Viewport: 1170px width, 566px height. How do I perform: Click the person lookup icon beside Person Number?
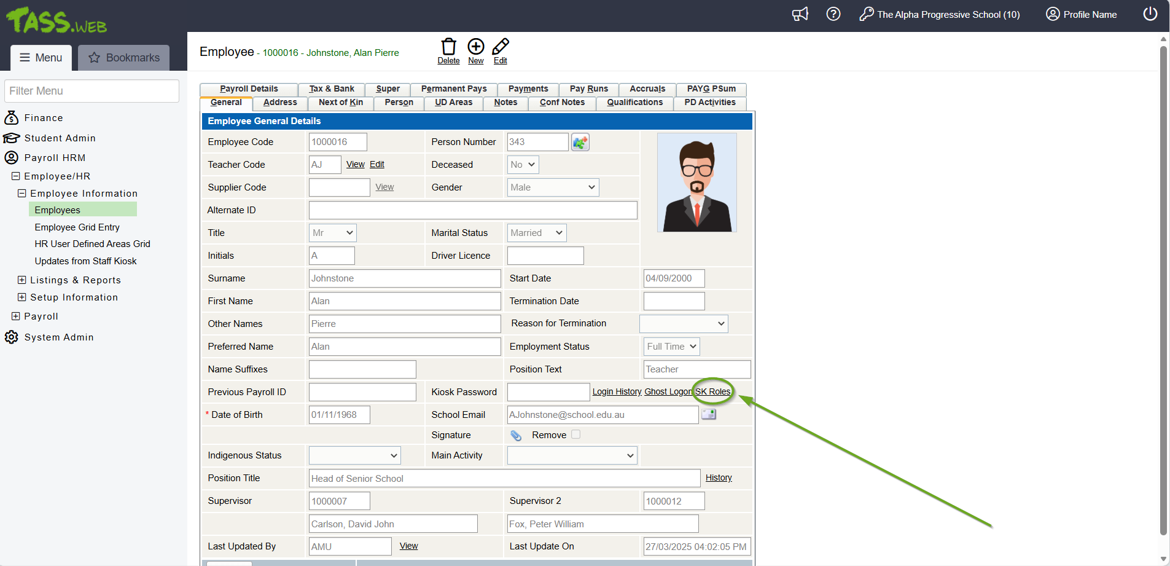click(580, 142)
